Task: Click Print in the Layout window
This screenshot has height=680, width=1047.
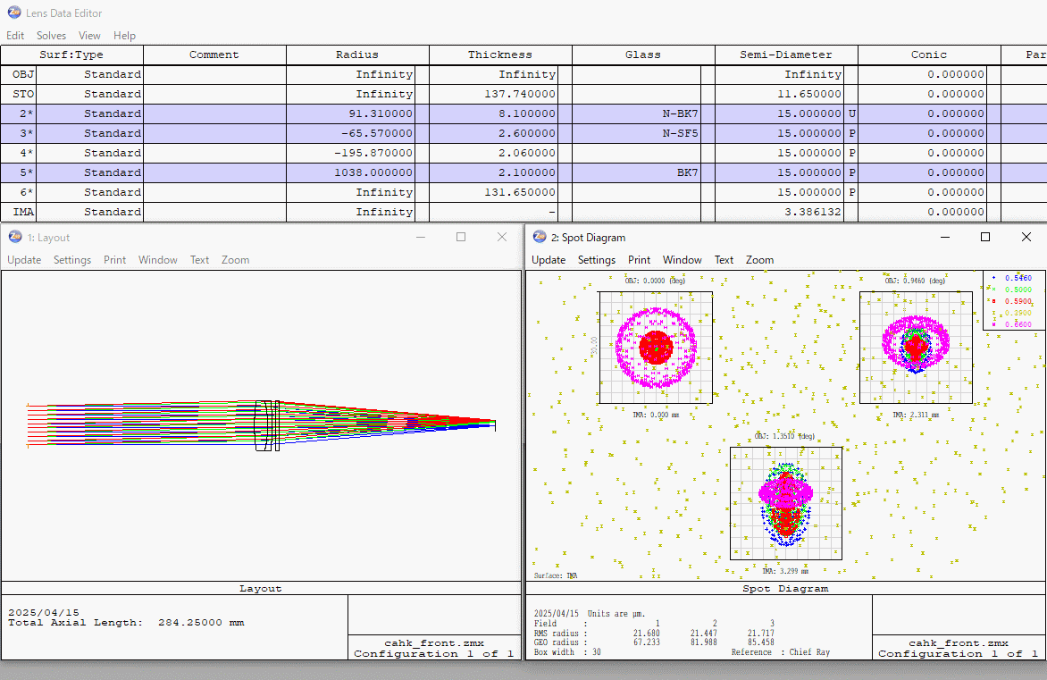Action: point(115,260)
